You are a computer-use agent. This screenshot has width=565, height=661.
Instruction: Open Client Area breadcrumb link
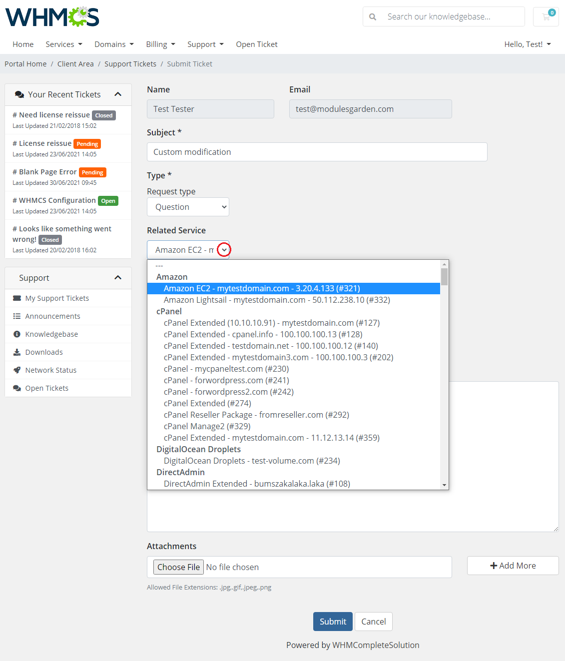point(75,64)
